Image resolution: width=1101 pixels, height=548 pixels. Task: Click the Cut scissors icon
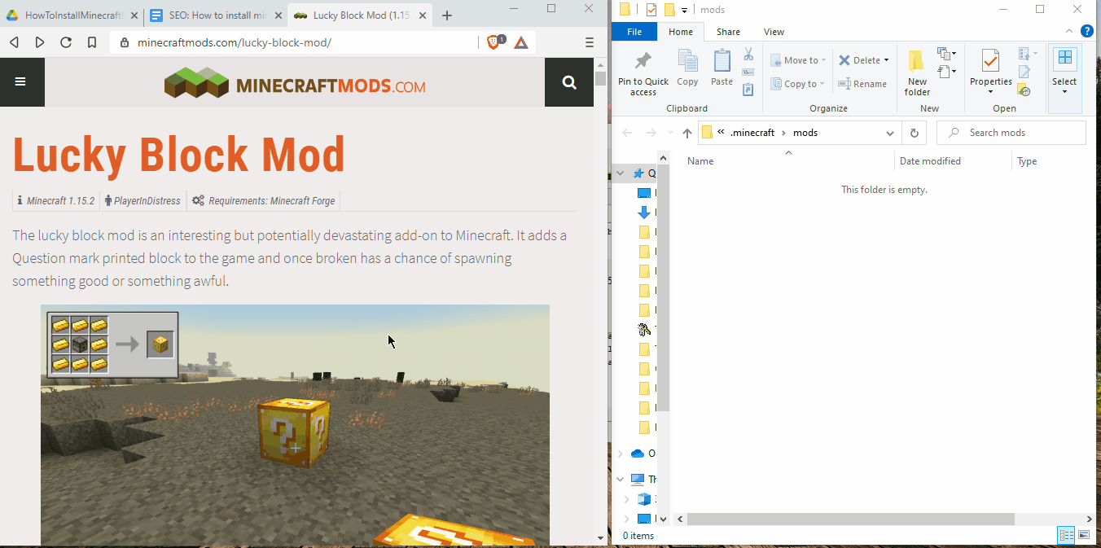point(748,55)
